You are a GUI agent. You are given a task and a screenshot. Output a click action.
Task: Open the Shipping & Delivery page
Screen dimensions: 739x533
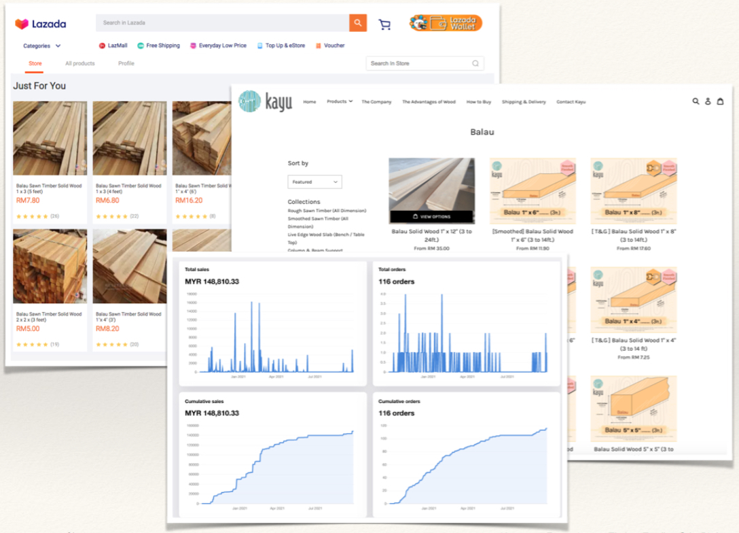[x=524, y=102]
